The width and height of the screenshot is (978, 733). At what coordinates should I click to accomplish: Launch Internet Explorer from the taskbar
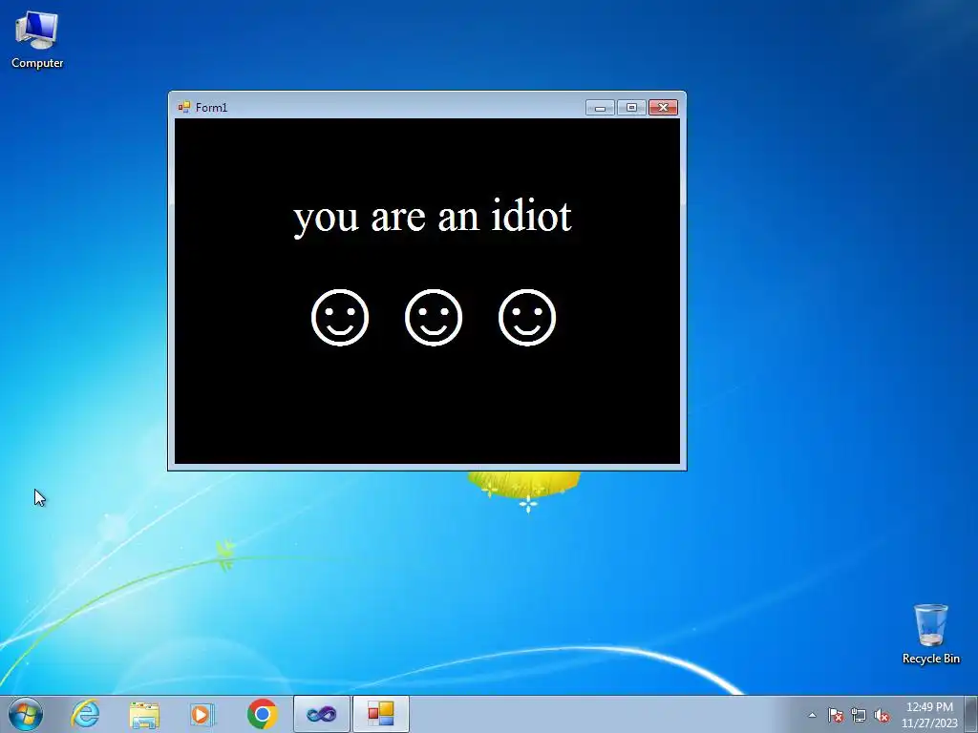[85, 714]
